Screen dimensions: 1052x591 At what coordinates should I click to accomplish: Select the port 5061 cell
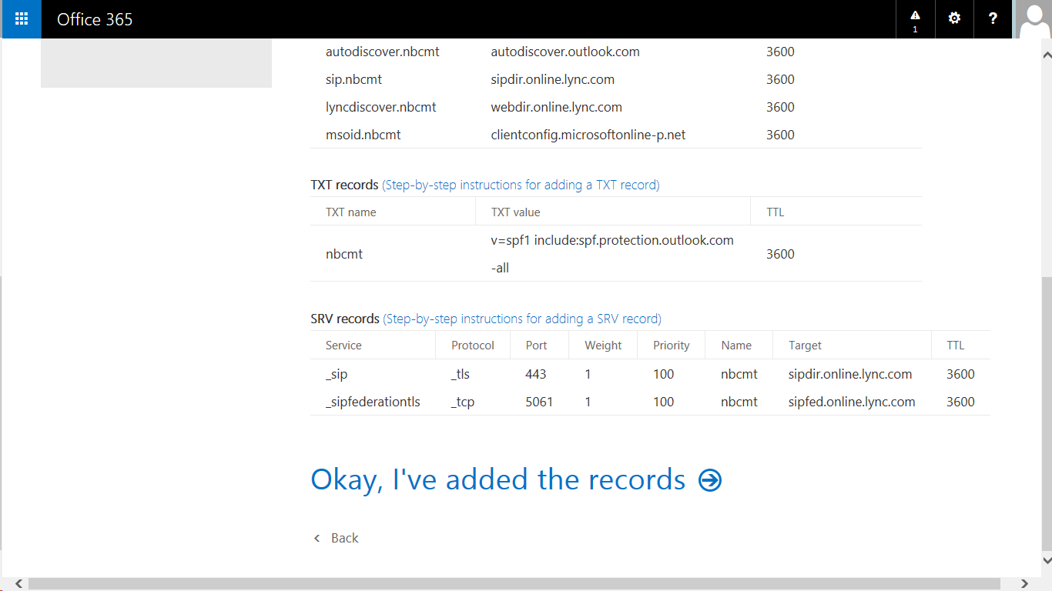click(539, 402)
